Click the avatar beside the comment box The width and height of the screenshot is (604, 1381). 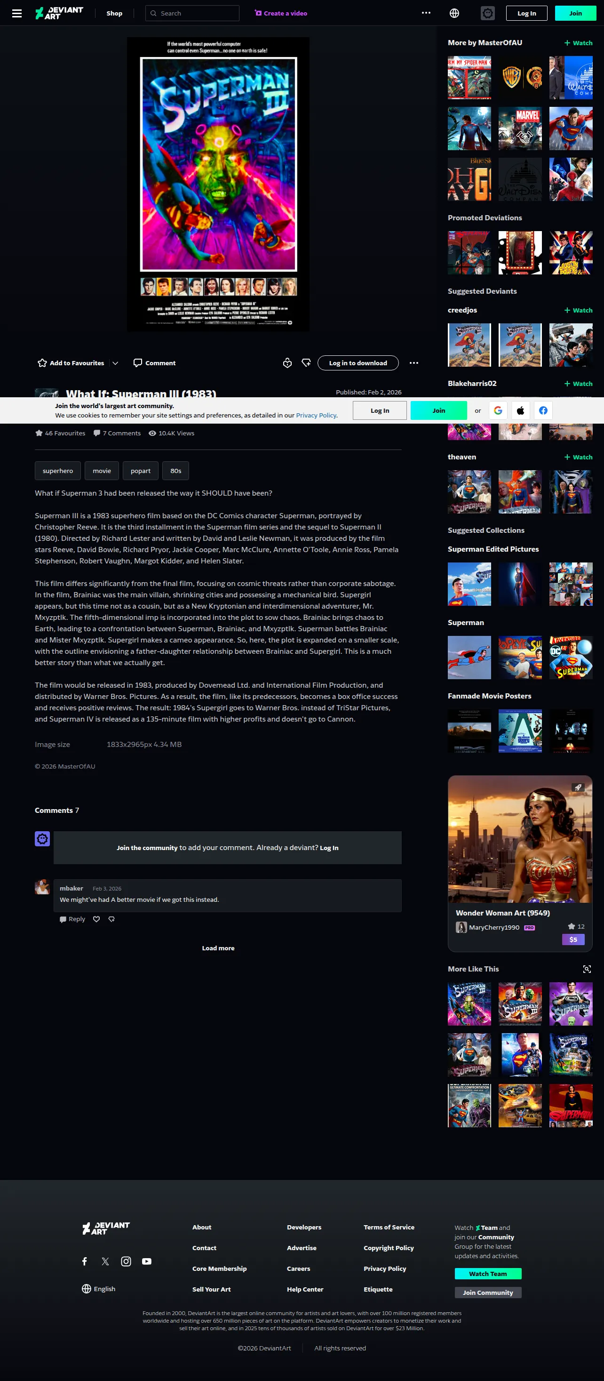[x=42, y=838]
